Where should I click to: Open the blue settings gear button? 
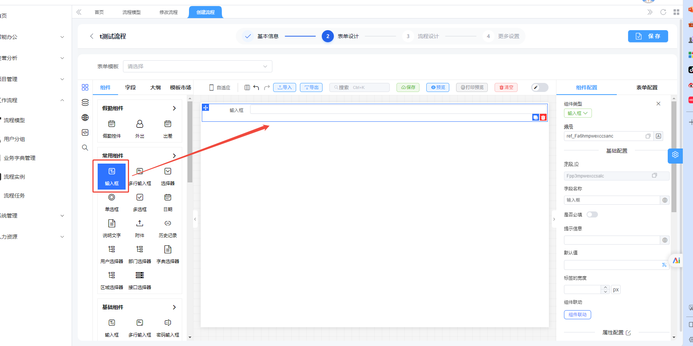point(675,155)
